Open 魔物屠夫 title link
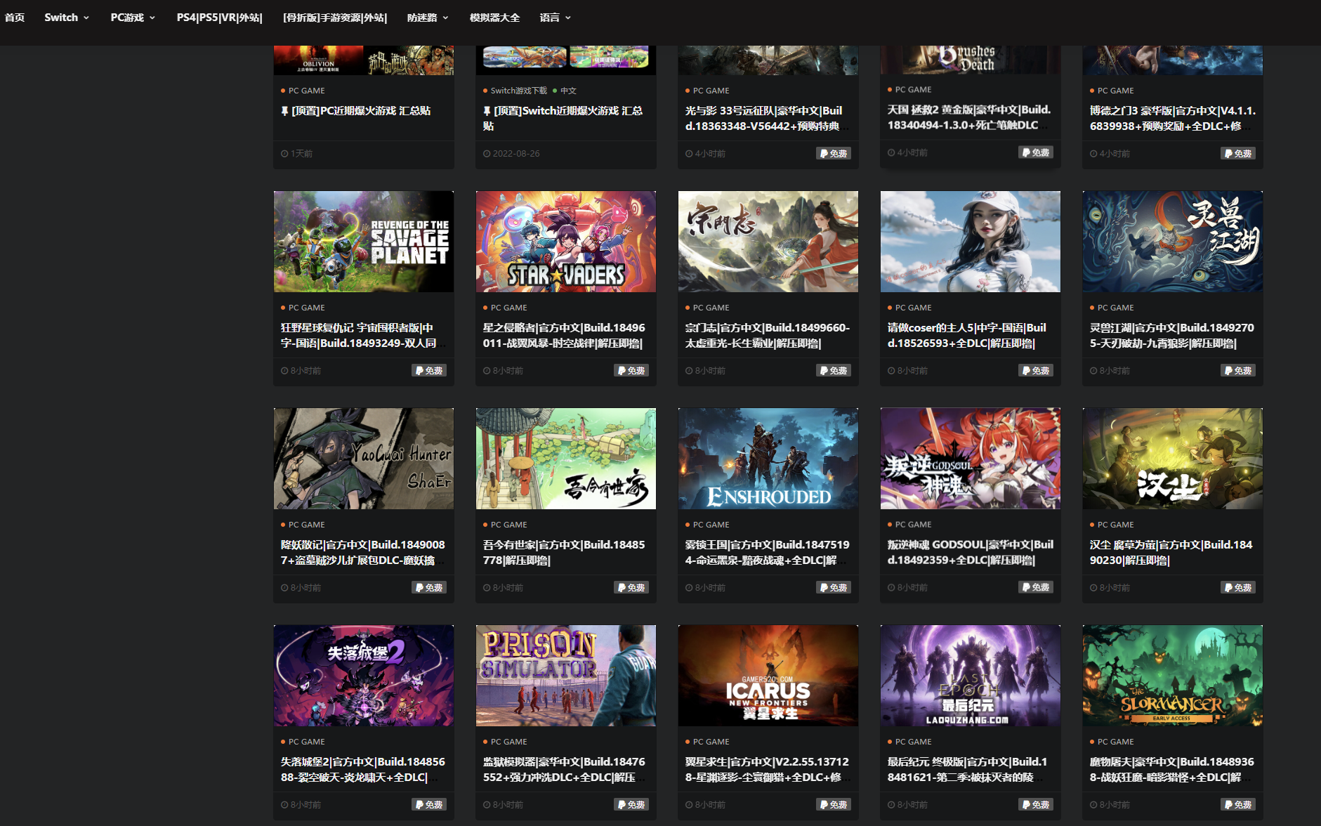 pos(1172,769)
